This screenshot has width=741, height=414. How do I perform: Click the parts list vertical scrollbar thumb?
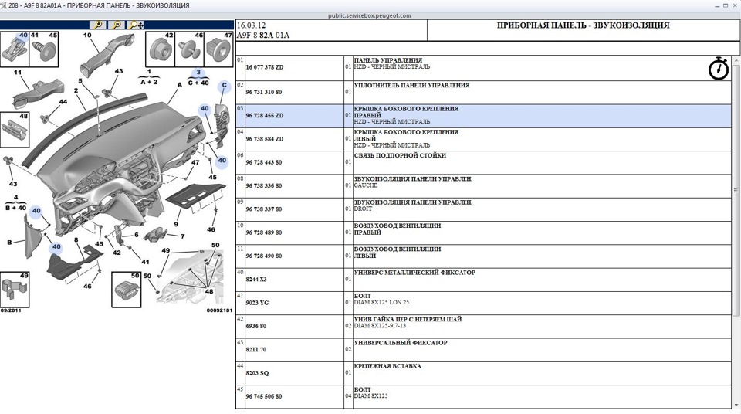[x=736, y=190]
